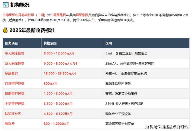Click the 机构概况 section heading

20,5
